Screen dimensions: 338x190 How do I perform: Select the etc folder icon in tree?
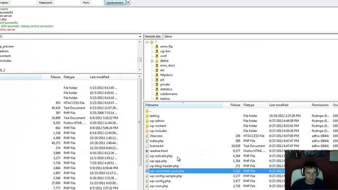tap(157, 70)
